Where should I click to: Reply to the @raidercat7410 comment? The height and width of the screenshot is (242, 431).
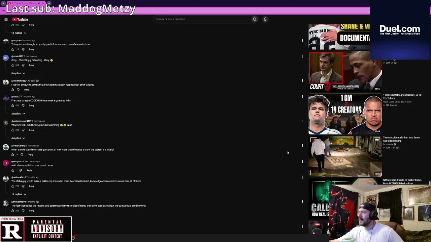point(32,186)
